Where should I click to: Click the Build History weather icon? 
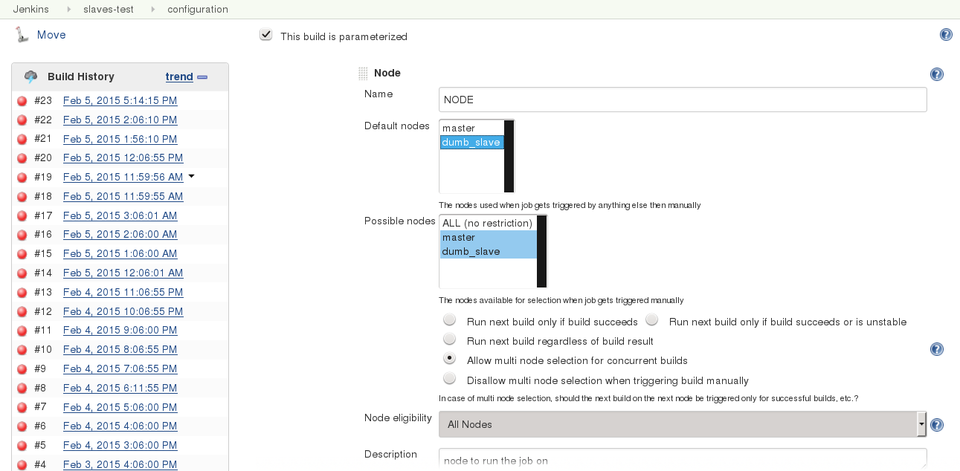[x=31, y=77]
